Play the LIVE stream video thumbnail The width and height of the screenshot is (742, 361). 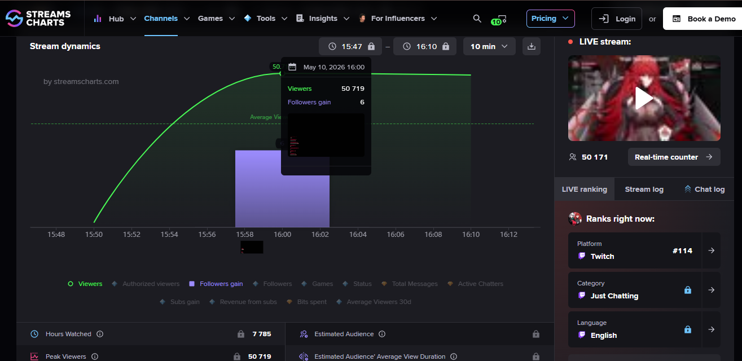pos(644,98)
